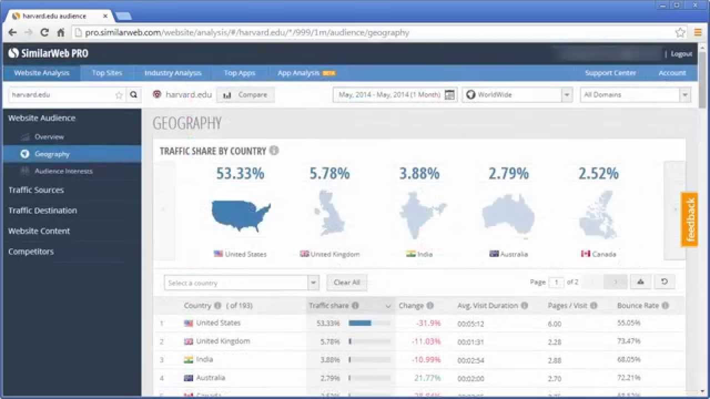Open the date range calendar icon
Viewport: 710px width, 399px height.
450,95
